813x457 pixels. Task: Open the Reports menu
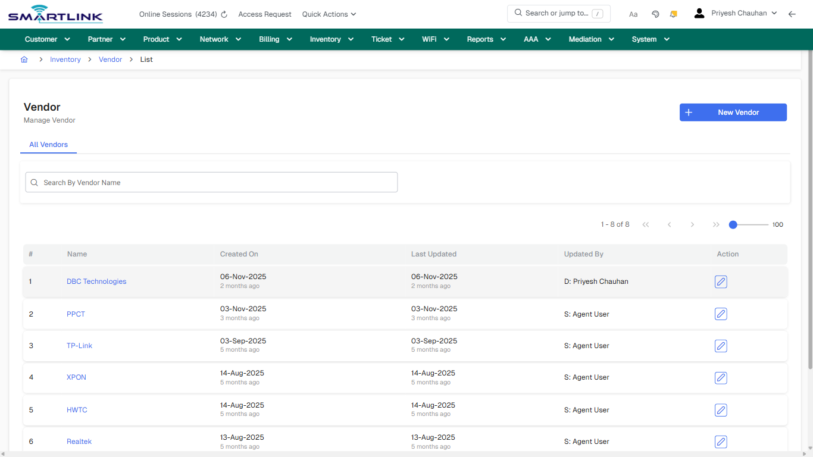point(486,39)
